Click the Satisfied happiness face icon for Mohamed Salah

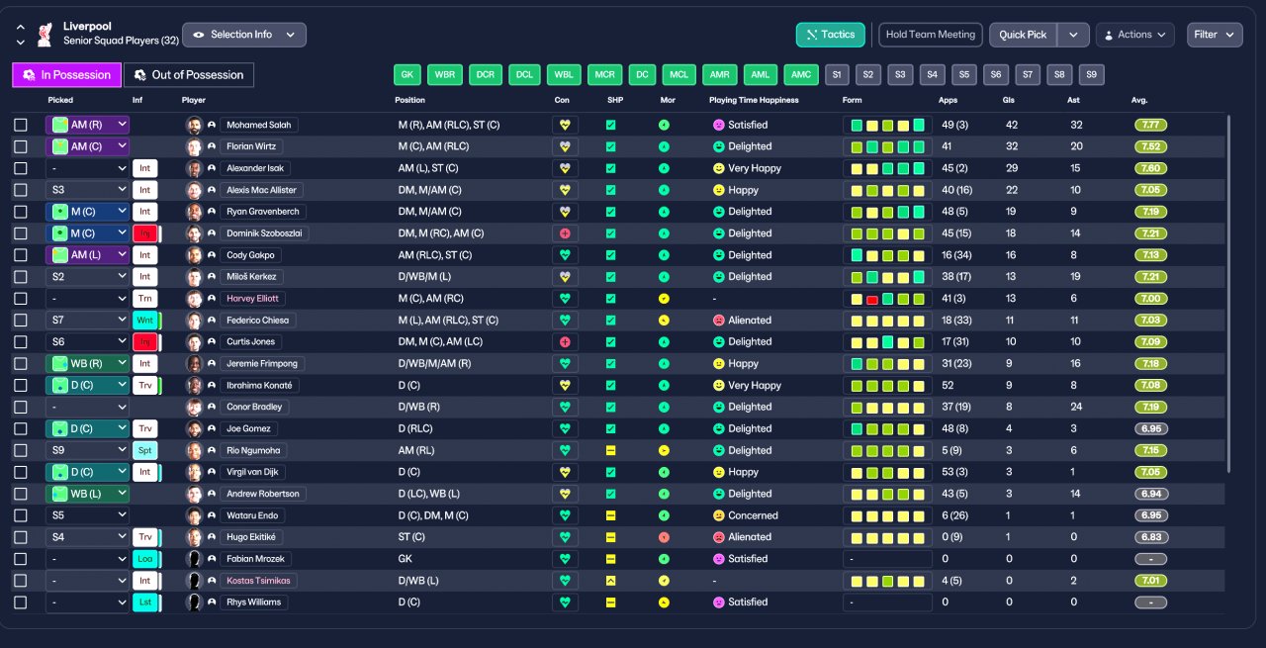point(718,126)
